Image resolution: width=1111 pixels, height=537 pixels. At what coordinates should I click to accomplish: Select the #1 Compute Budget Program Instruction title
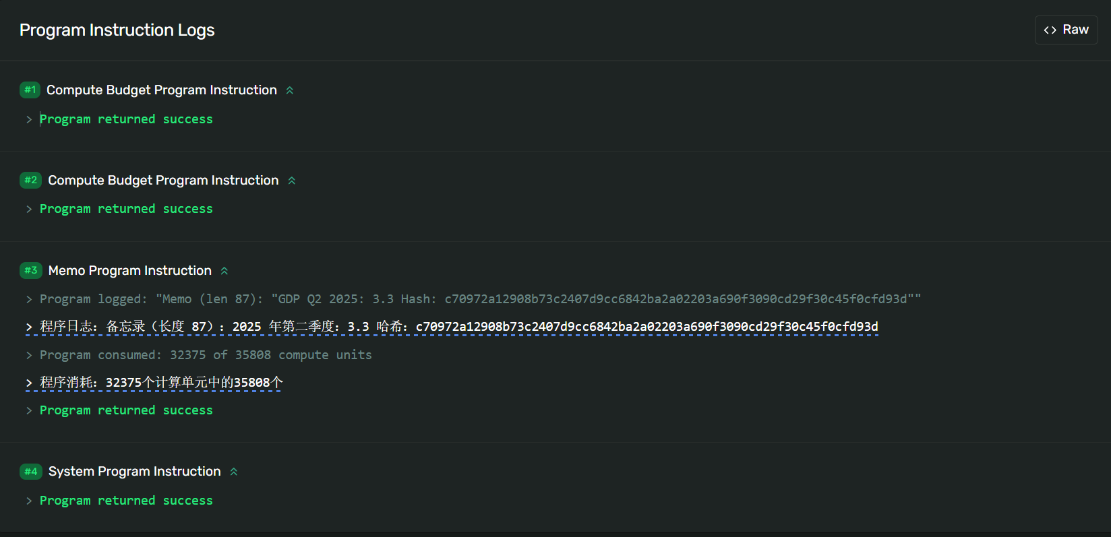[162, 90]
